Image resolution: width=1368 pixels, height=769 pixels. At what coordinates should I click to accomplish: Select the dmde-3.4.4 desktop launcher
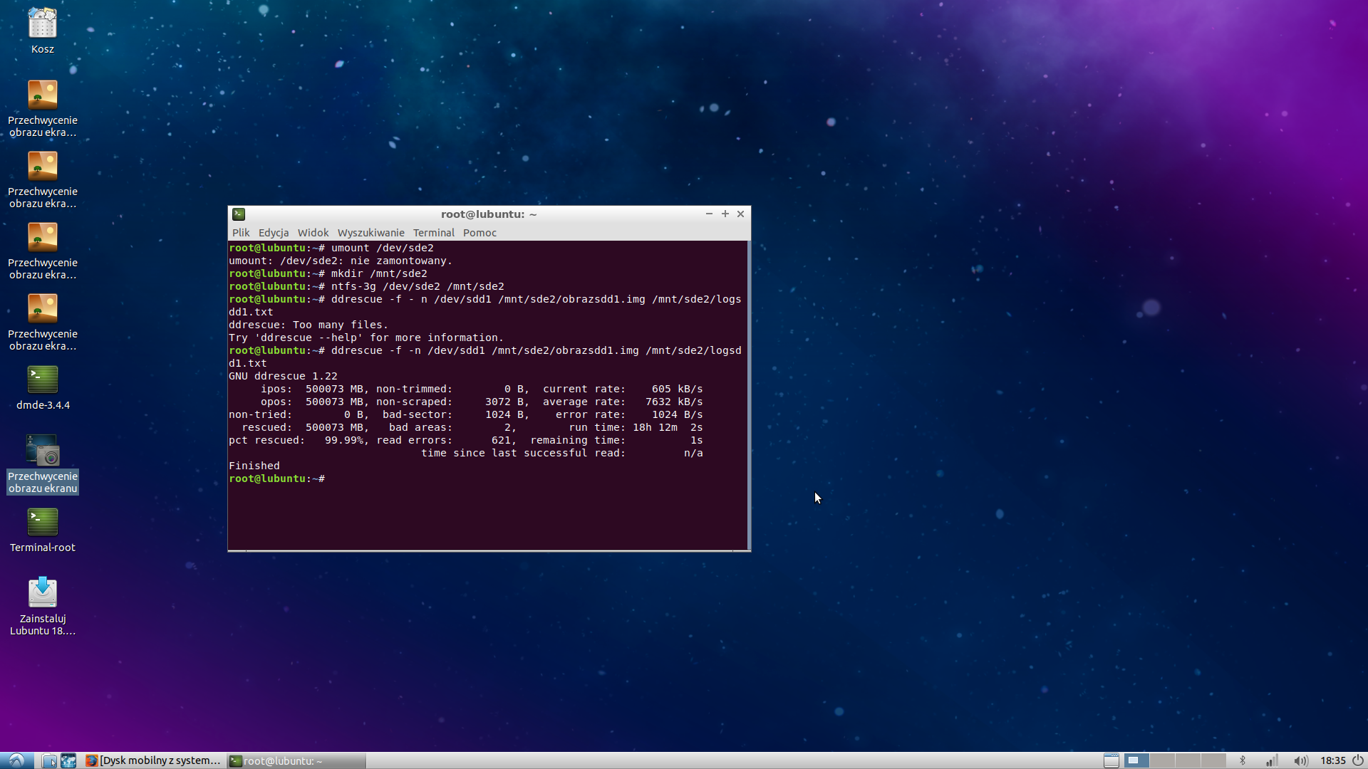coord(43,388)
